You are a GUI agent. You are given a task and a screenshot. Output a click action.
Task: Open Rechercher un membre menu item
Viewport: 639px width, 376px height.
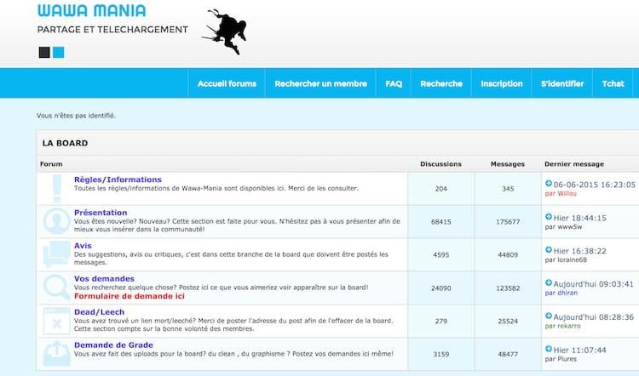[320, 83]
